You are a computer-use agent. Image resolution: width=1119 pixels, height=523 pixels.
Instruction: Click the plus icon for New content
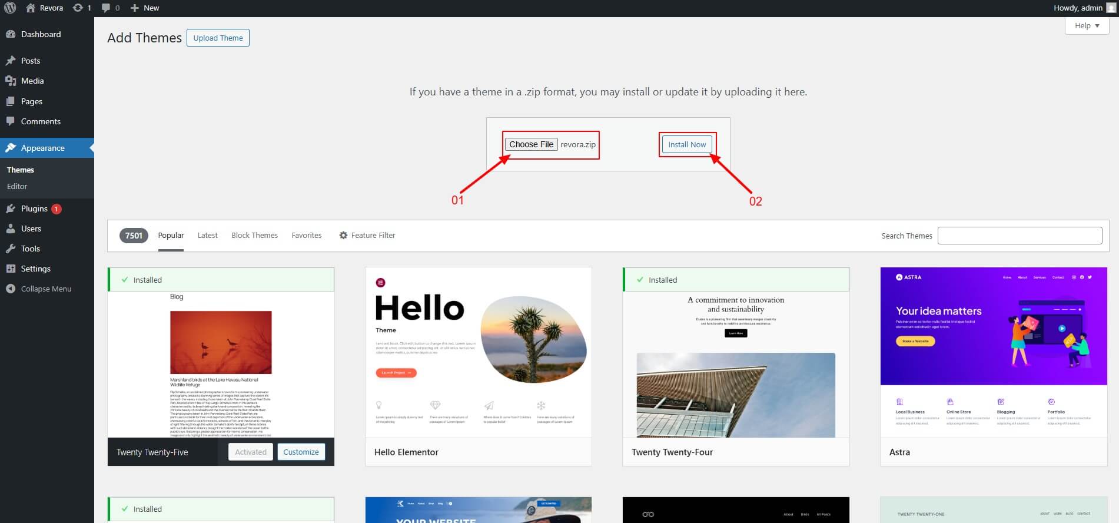pyautogui.click(x=134, y=8)
